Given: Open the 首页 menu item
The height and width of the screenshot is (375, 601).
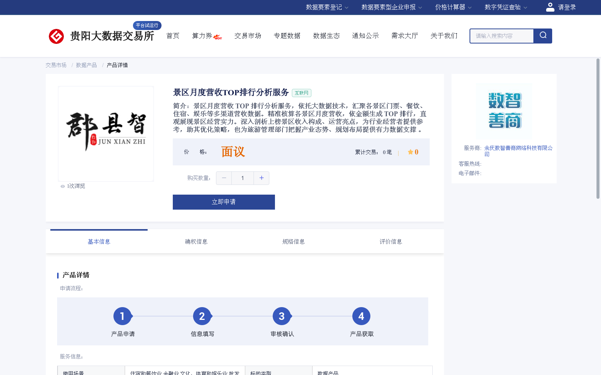Looking at the screenshot, I should pos(173,36).
